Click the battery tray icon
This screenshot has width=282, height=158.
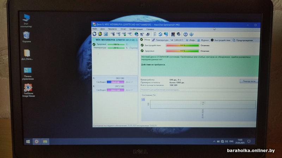[x=218, y=141]
